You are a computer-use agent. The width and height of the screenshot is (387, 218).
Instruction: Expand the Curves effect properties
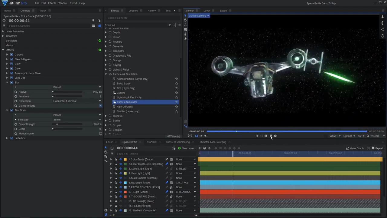(7, 54)
